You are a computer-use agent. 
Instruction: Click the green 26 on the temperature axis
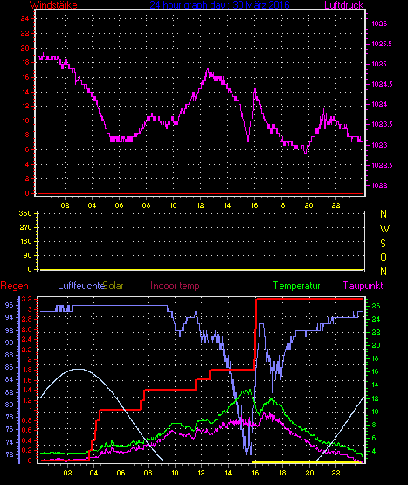click(376, 306)
